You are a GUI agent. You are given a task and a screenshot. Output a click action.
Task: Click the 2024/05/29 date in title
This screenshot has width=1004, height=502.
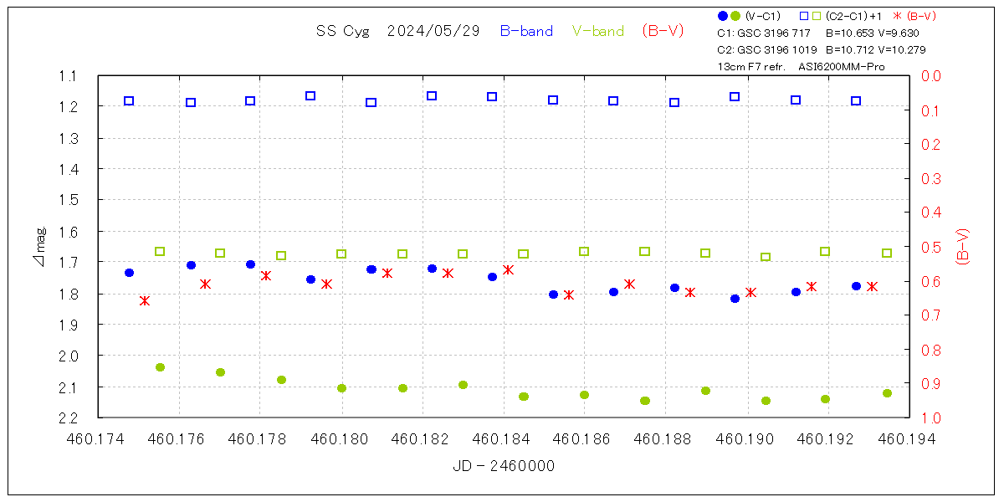(433, 31)
